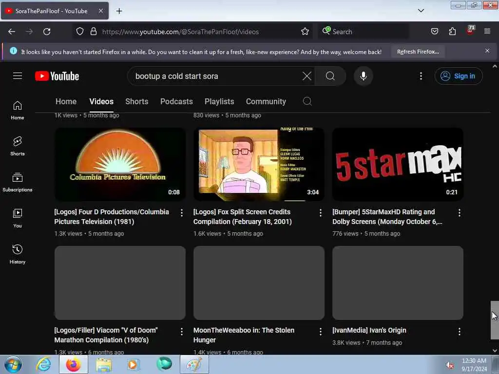The image size is (499, 374).
Task: Go back with the Firefox back arrow
Action: click(12, 32)
